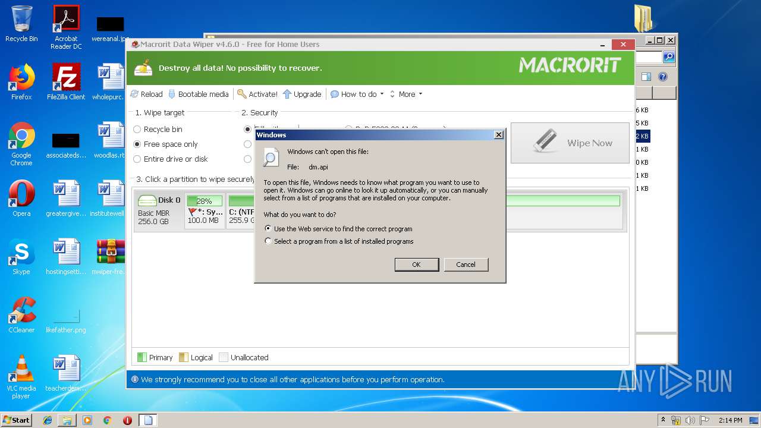761x428 pixels.
Task: Open the folder icon on desktop top right
Action: pos(643,18)
